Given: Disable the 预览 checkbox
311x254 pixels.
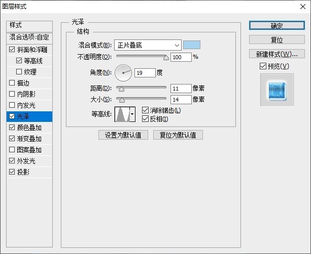Looking at the screenshot, I should [x=262, y=66].
